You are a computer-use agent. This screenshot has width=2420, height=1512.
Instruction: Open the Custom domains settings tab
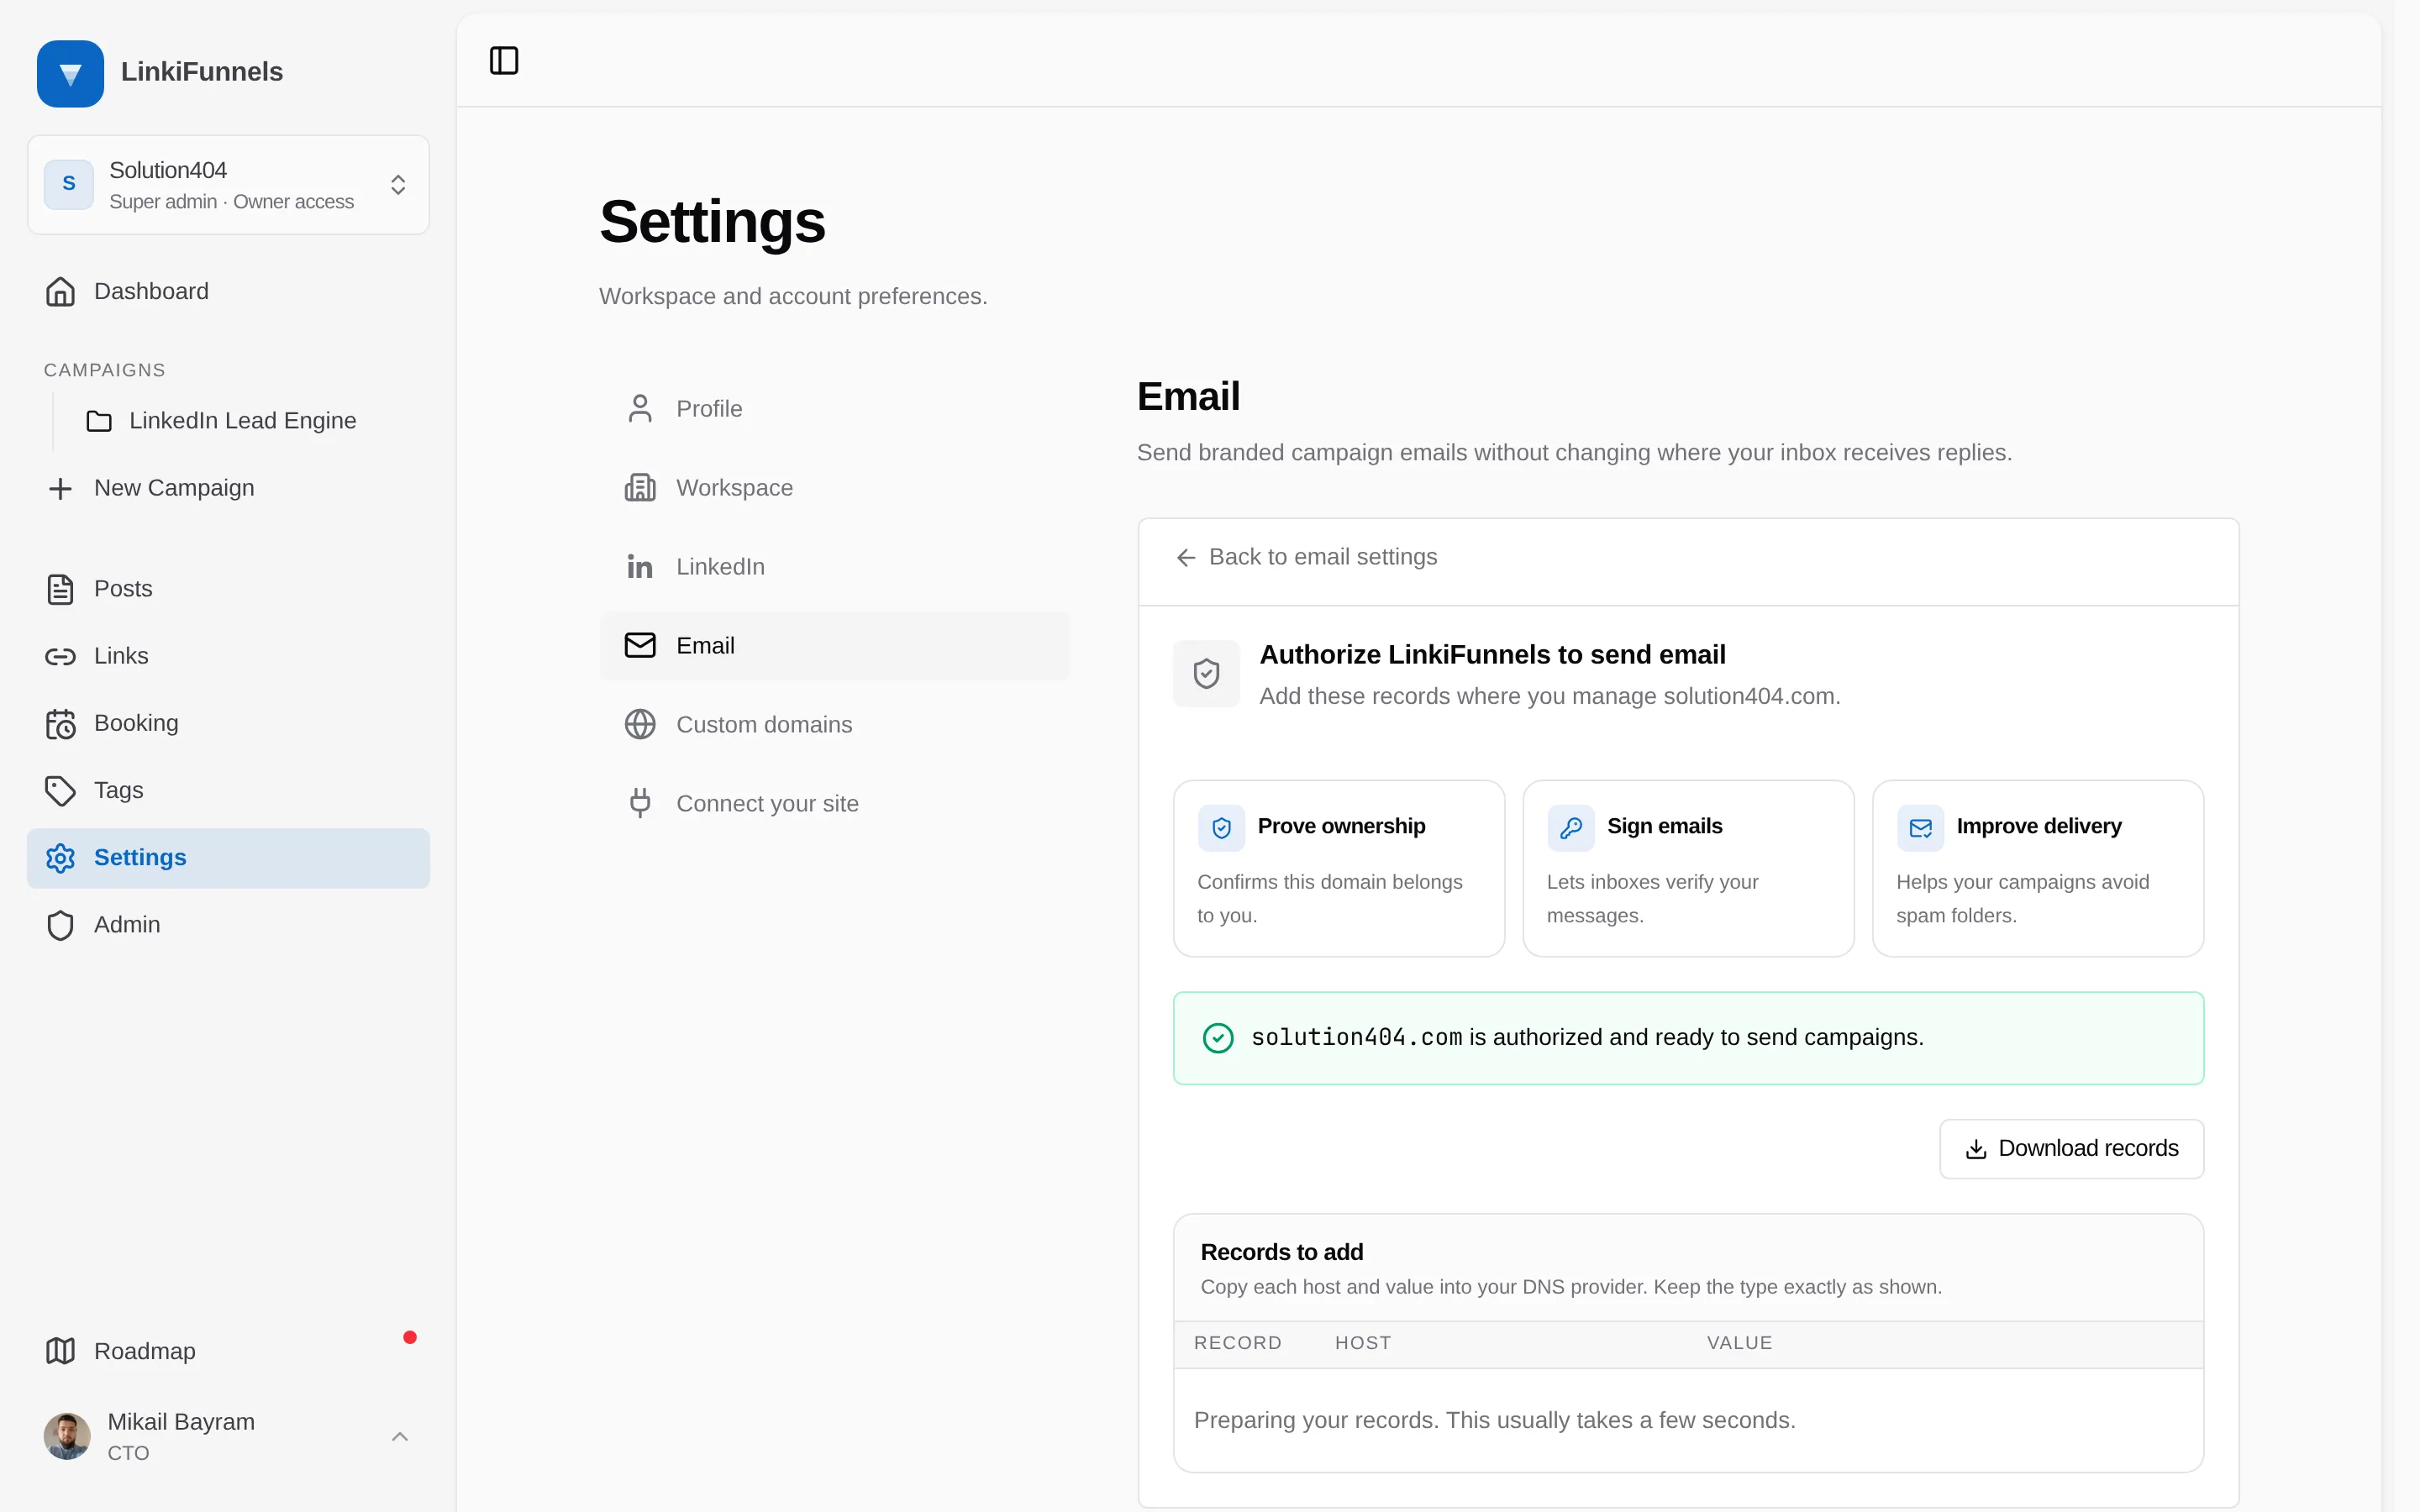pos(835,725)
